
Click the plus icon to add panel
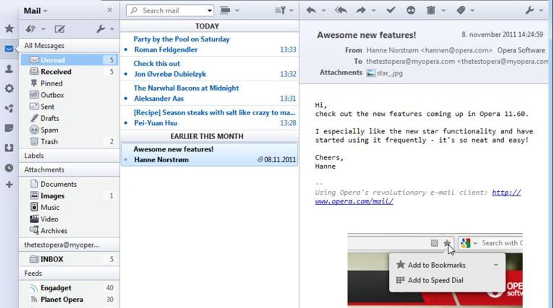(9, 184)
